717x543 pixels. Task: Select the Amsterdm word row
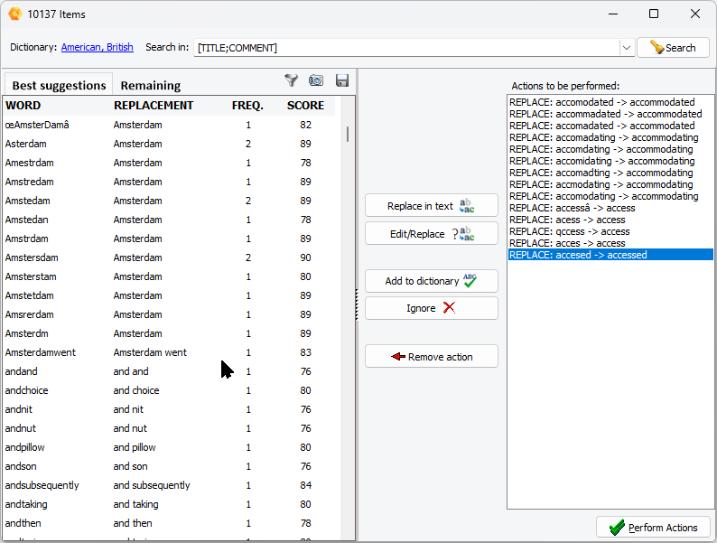point(169,333)
